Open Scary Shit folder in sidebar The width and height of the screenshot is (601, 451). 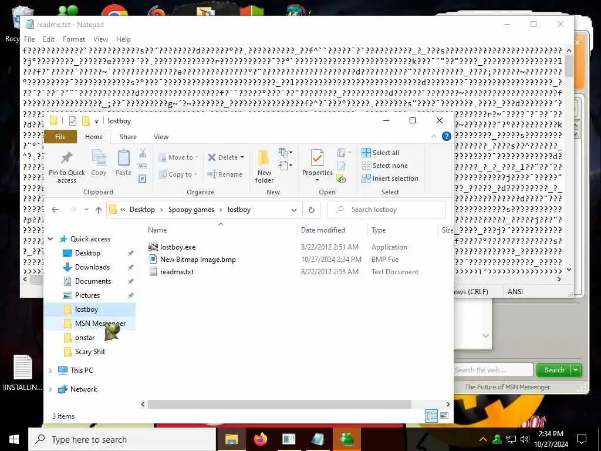[90, 352]
